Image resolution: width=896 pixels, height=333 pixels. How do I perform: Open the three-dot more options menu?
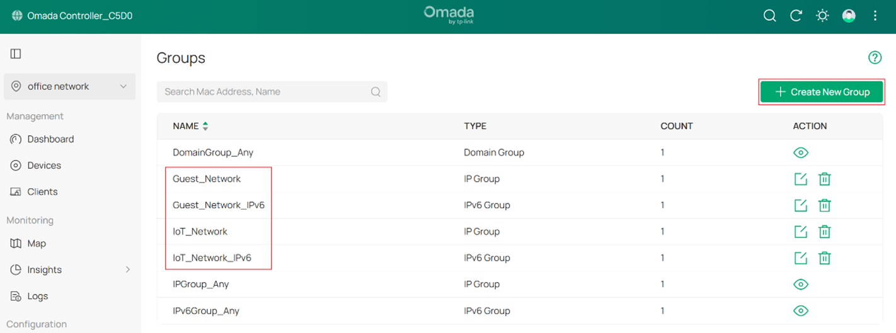click(875, 16)
